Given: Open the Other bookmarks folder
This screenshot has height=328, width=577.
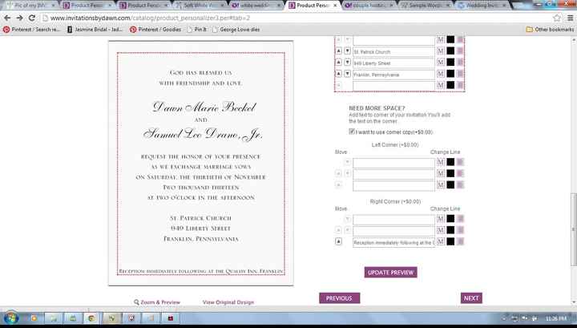Looking at the screenshot, I should pyautogui.click(x=550, y=30).
